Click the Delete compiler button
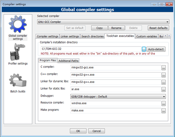 [x=134, y=28]
